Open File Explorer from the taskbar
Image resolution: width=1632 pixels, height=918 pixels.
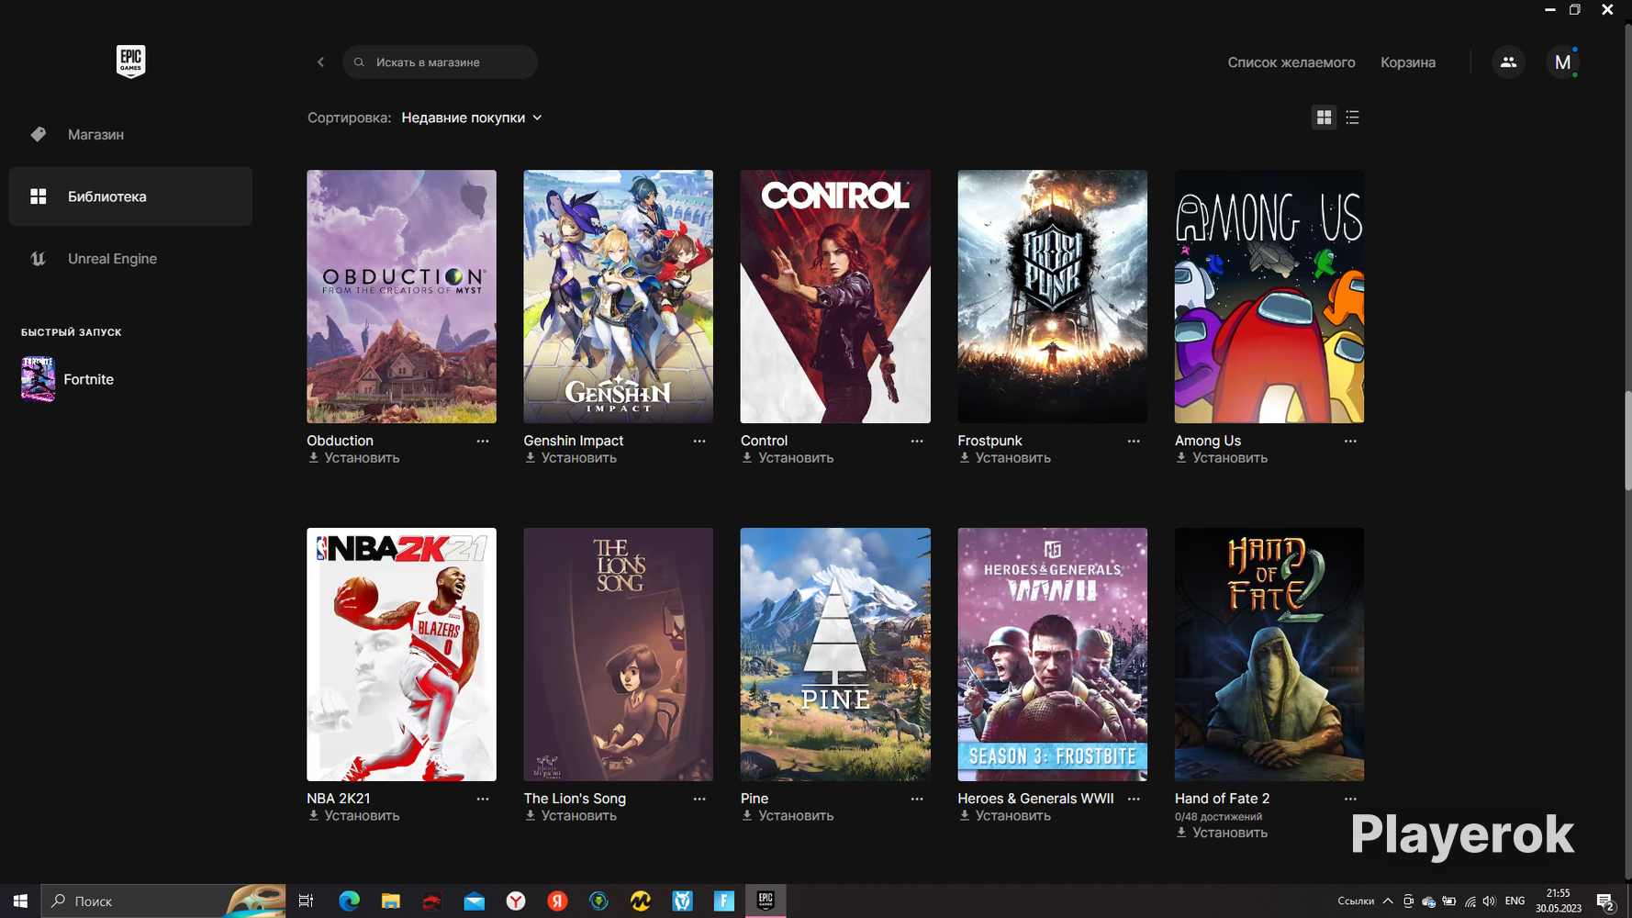391,901
